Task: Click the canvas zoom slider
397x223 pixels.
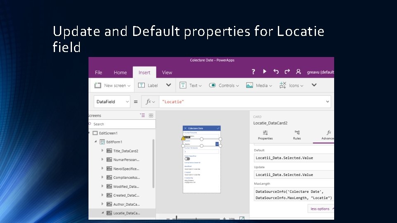Action: click(x=196, y=218)
